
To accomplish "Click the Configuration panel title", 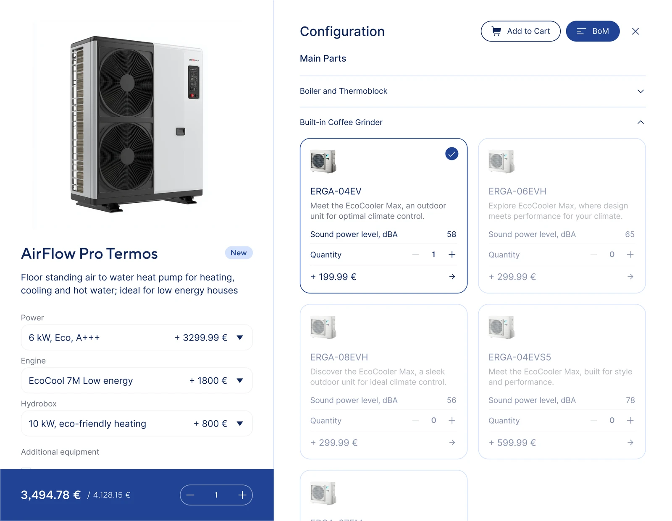I will [x=342, y=31].
